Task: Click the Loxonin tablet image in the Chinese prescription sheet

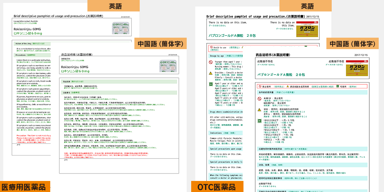Action: pos(168,66)
